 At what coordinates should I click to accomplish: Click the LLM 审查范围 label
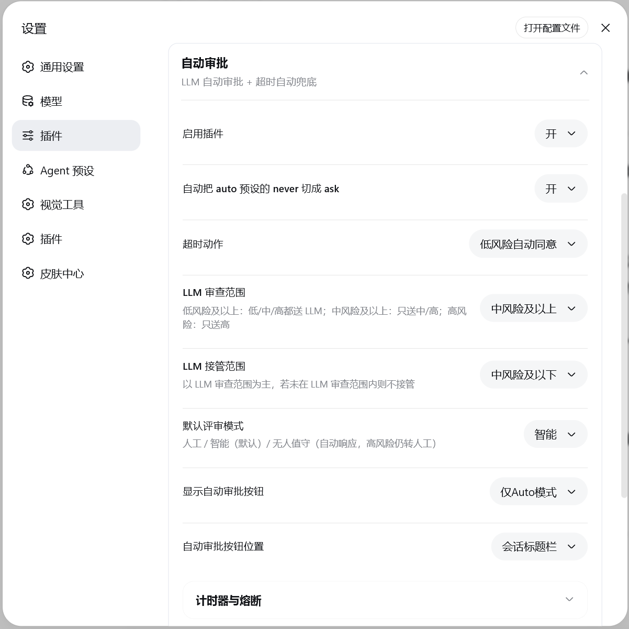[214, 292]
